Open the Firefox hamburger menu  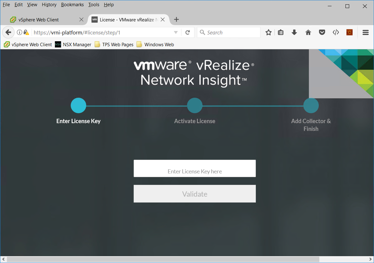(x=365, y=32)
